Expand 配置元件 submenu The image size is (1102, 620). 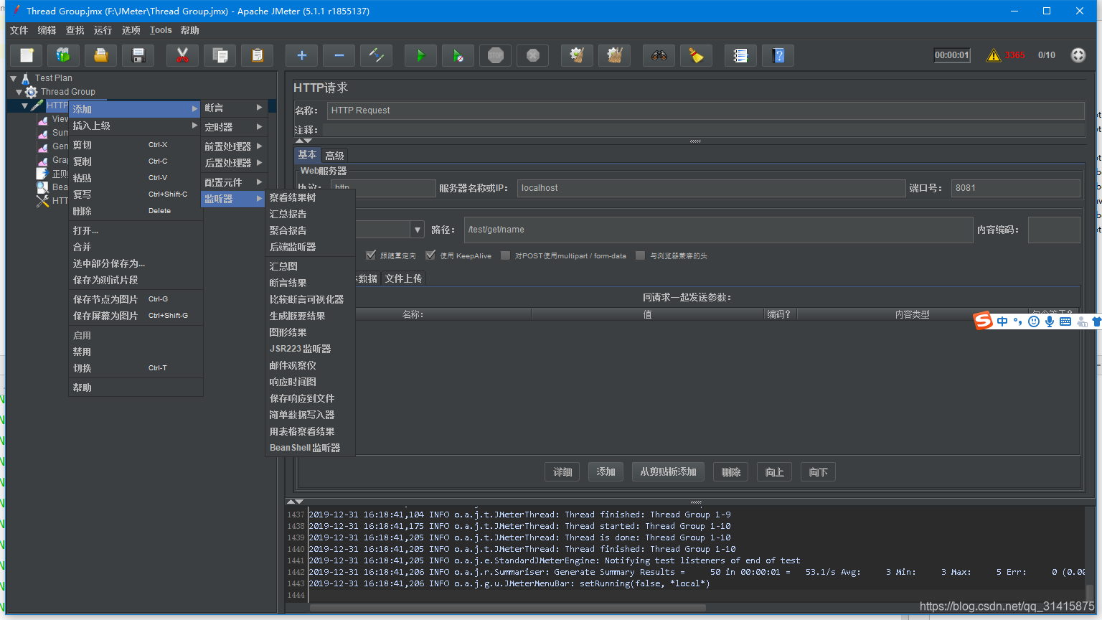[234, 182]
